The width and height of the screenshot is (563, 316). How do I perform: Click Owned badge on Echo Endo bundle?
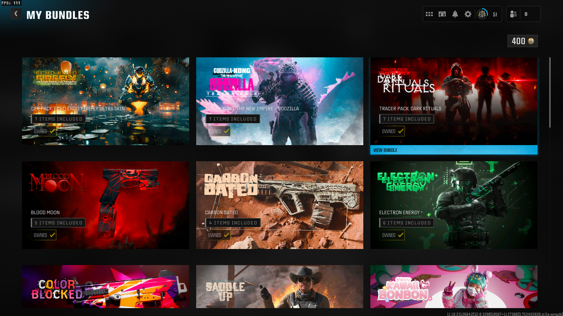point(44,131)
